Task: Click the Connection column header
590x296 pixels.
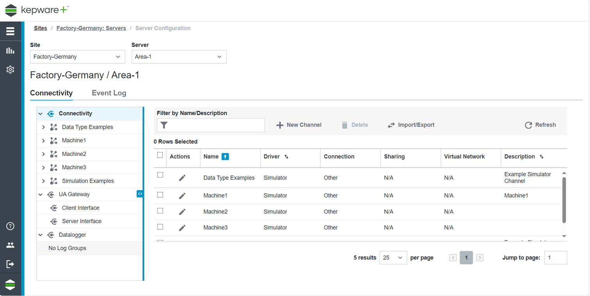Action: click(x=339, y=156)
